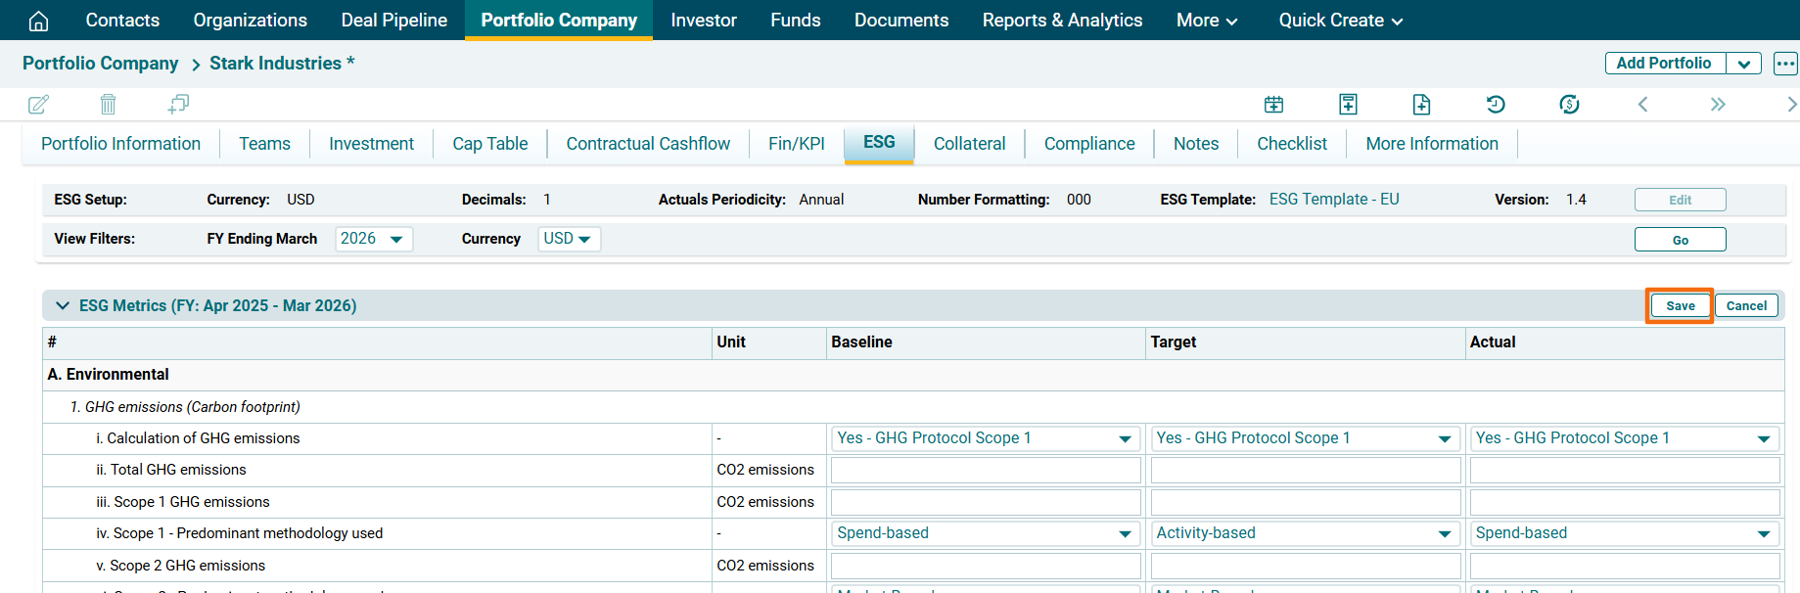Click the clone record icon
Image resolution: width=1800 pixels, height=593 pixels.
point(178,105)
